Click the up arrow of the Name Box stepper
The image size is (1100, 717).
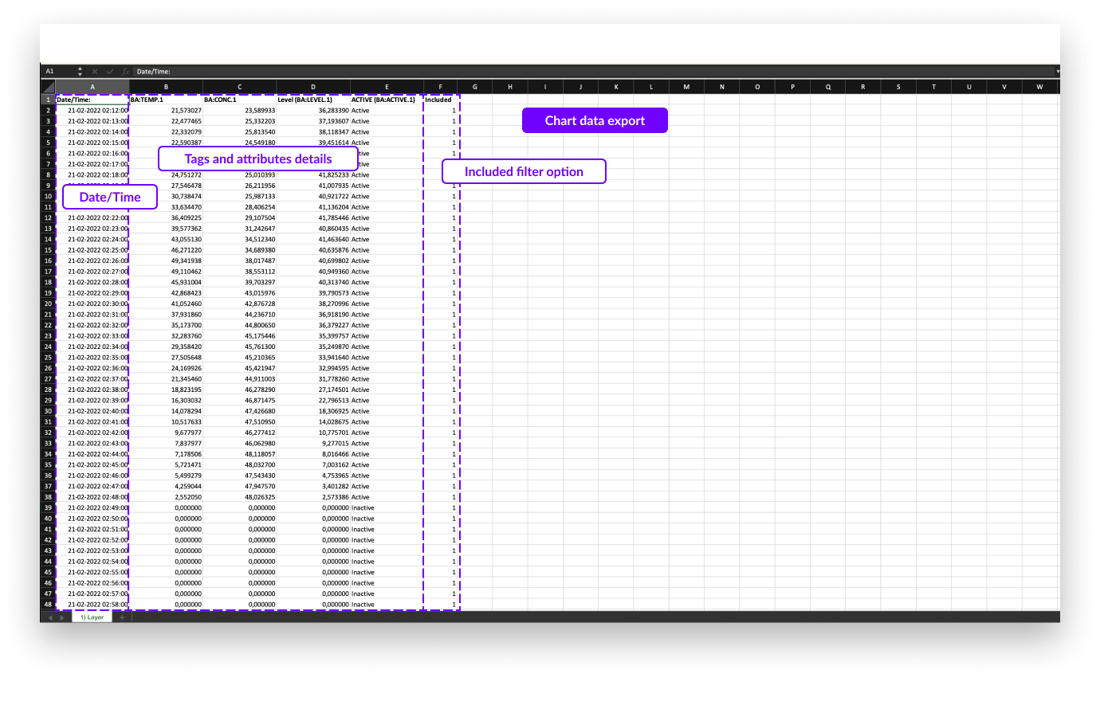(80, 68)
